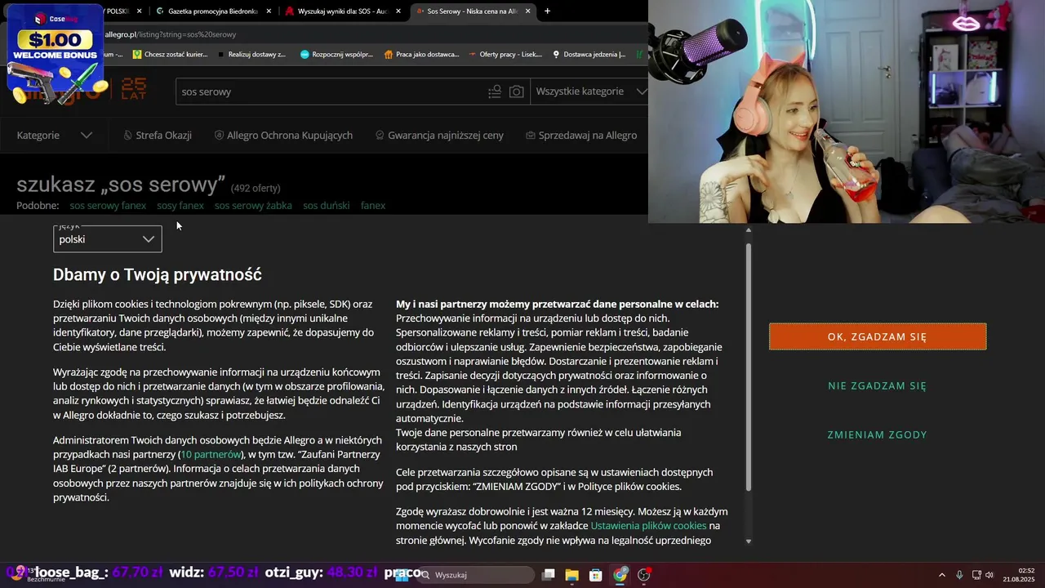Open Task View icon on taskbar
Image resolution: width=1045 pixels, height=588 pixels.
[549, 575]
